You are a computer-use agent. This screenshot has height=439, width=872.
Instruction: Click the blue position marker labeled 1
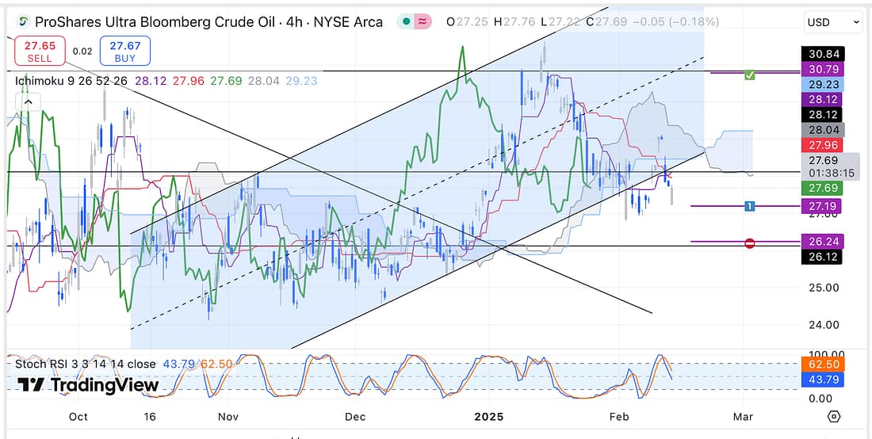click(x=749, y=206)
